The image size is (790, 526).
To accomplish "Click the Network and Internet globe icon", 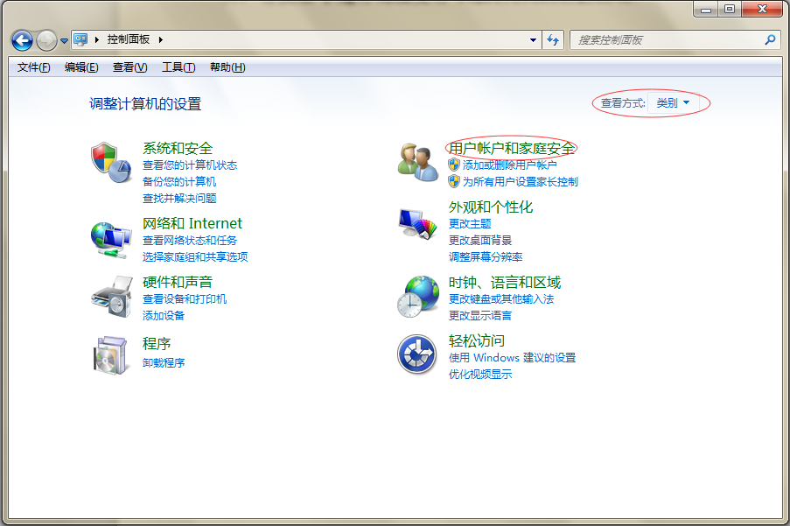I will tap(111, 241).
